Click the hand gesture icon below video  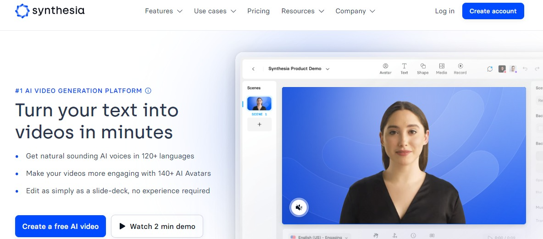click(x=376, y=235)
